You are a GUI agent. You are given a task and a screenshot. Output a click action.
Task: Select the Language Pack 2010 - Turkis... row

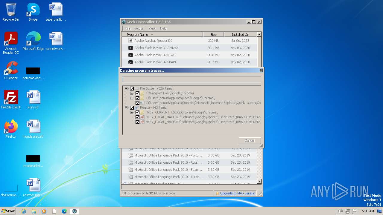189,177
